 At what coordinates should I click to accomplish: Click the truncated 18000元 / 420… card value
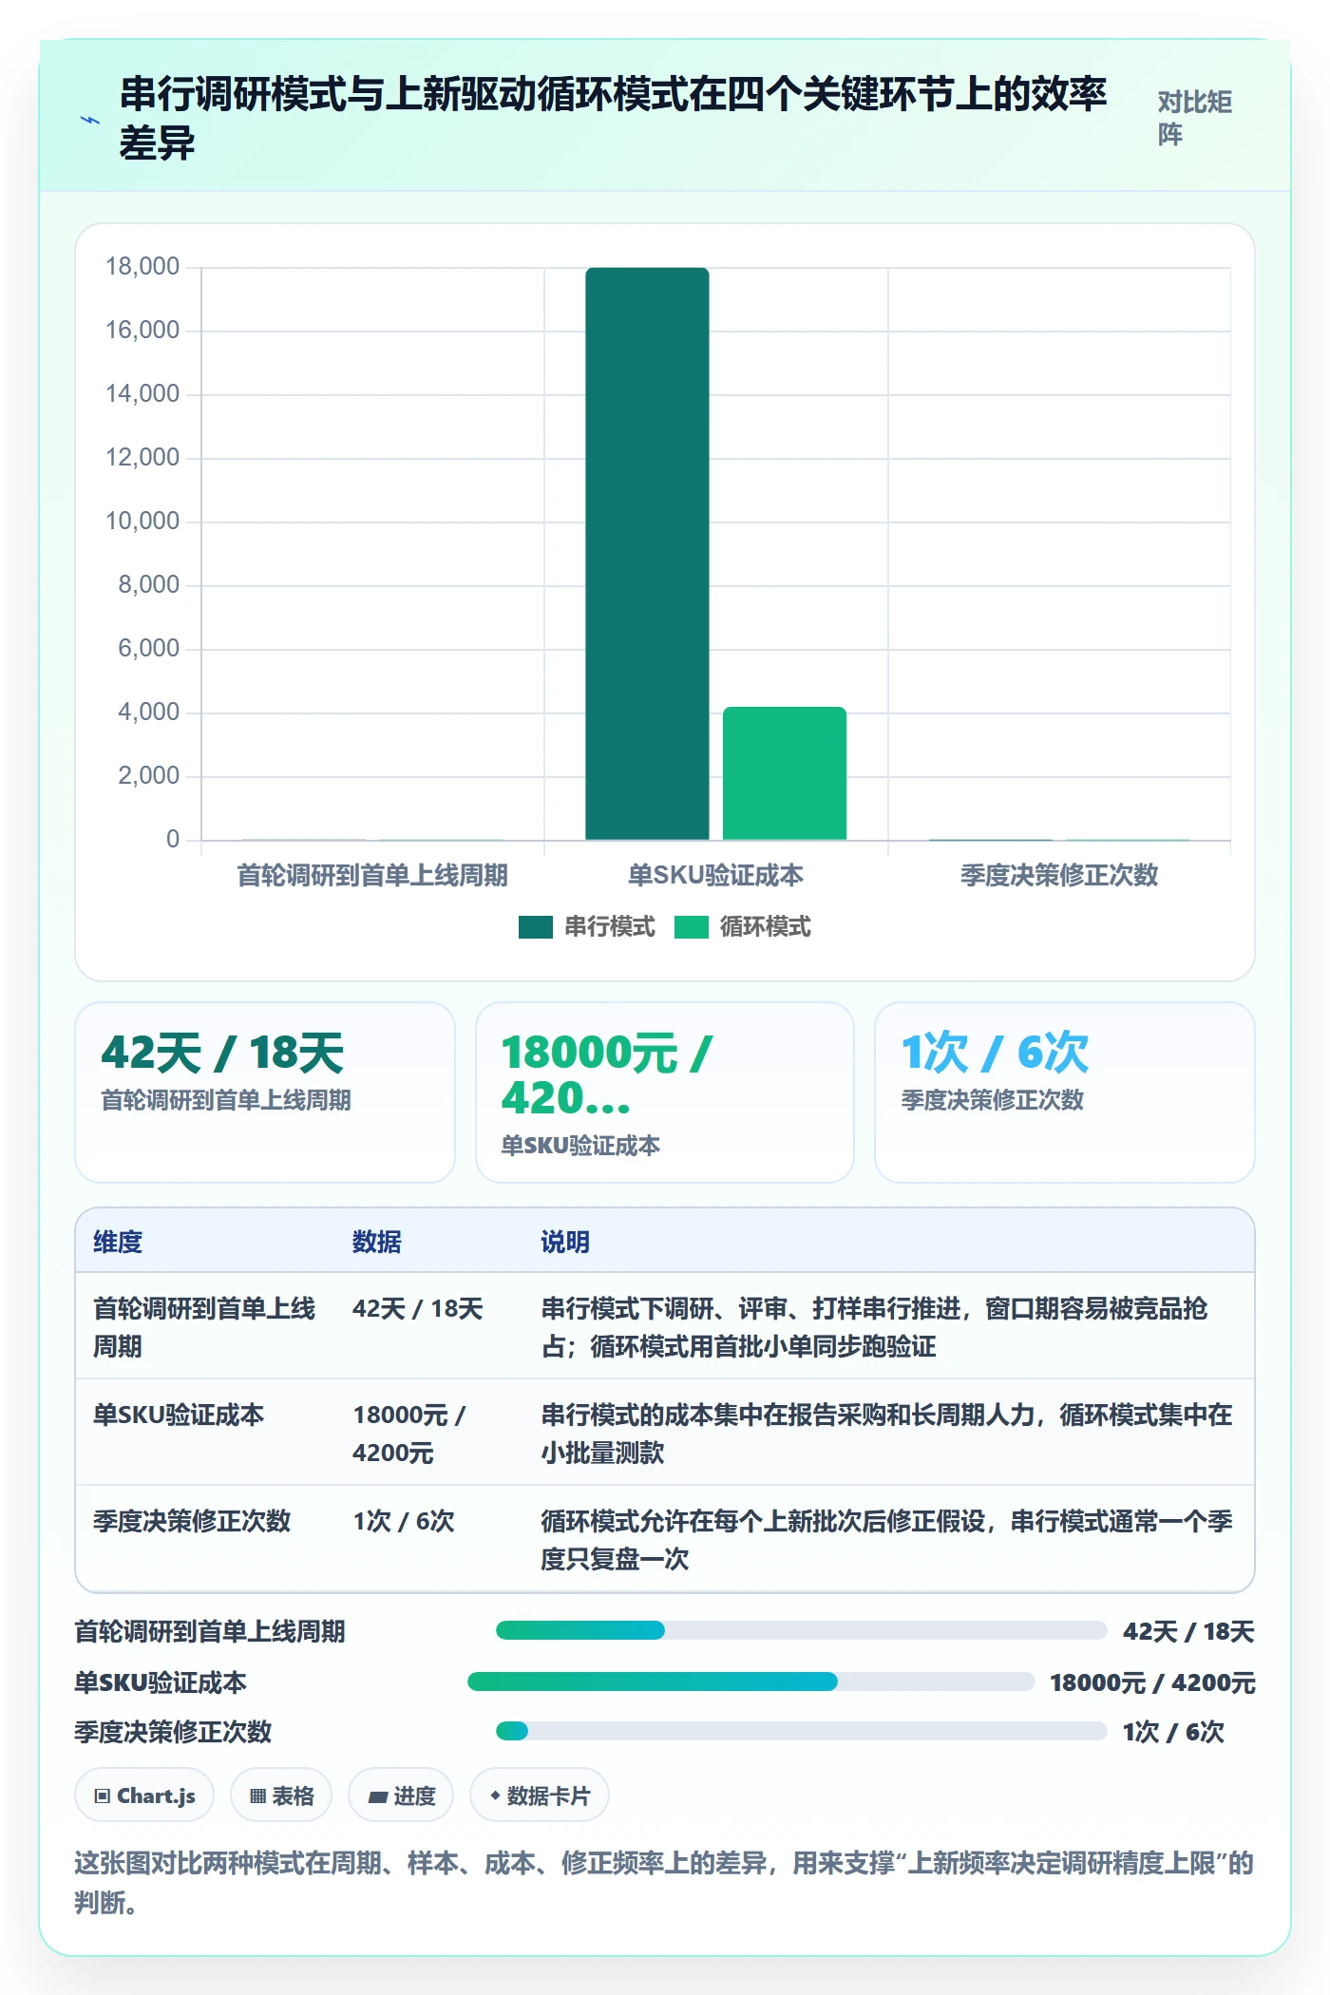click(608, 1075)
